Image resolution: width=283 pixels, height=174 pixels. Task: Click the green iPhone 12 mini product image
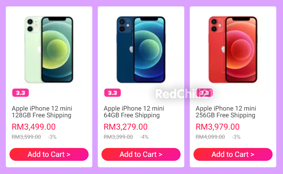coord(49,50)
